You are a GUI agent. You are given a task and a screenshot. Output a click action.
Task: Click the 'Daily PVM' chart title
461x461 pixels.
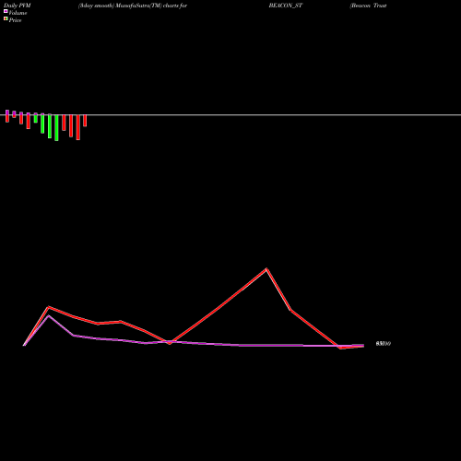point(18,6)
